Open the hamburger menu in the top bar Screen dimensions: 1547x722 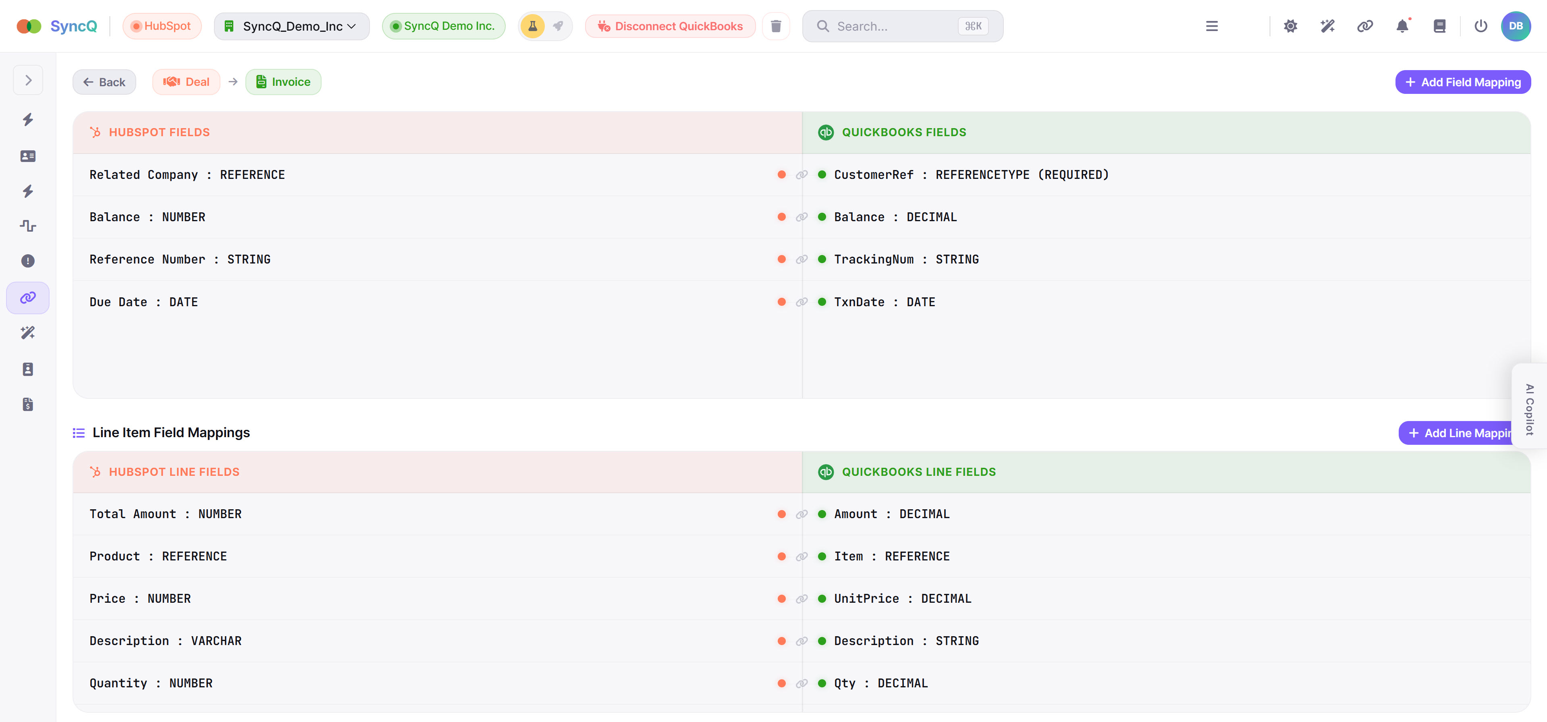(x=1212, y=26)
